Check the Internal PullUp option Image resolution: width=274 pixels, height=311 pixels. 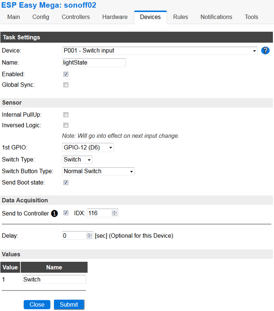65,115
